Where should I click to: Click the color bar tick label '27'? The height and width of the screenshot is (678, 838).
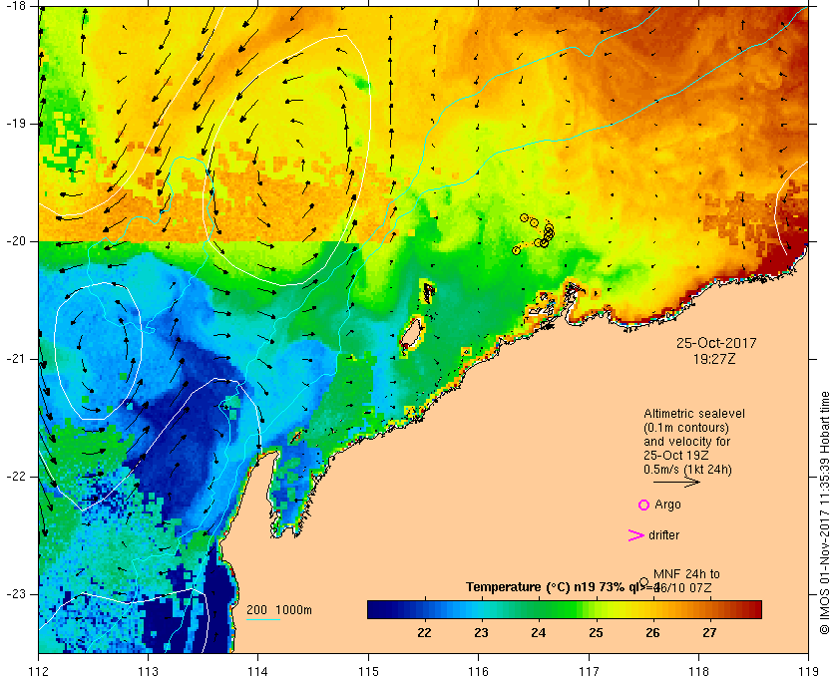pyautogui.click(x=709, y=632)
